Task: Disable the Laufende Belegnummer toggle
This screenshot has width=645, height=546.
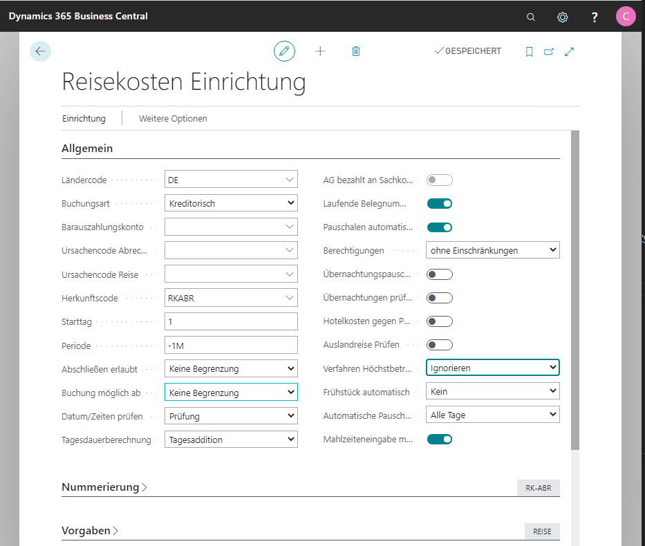Action: pos(440,204)
